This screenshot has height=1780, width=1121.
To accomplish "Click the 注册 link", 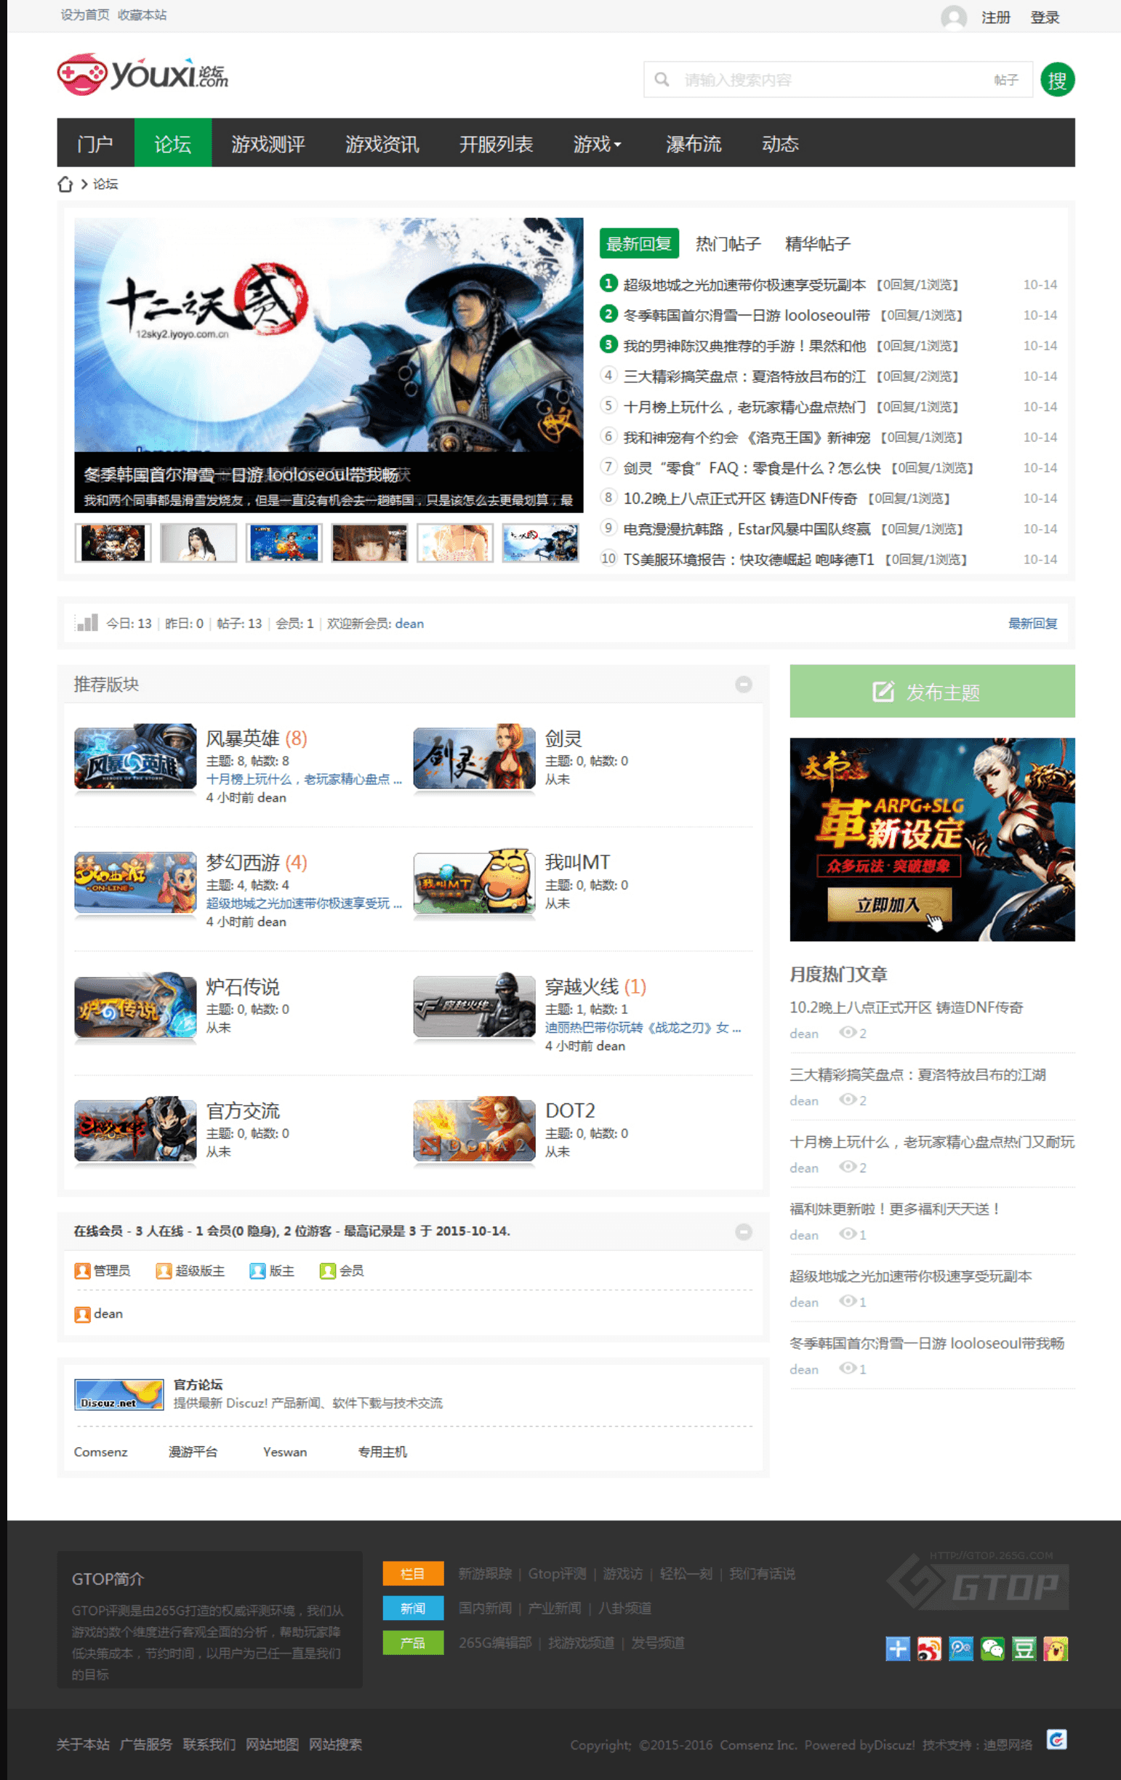I will click(x=995, y=17).
